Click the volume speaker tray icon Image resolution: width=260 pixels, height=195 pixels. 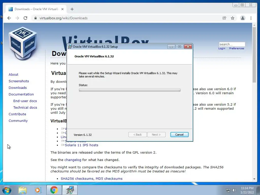[x=234, y=190]
